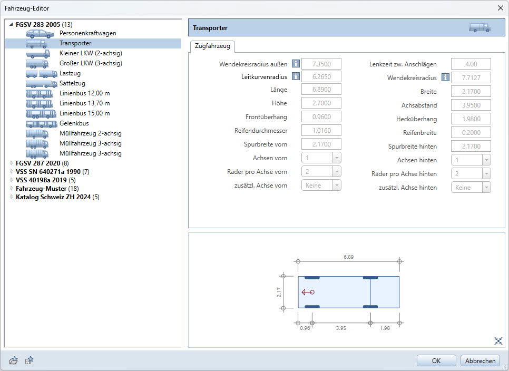
Task: Click the Länge input field
Action: (321, 89)
